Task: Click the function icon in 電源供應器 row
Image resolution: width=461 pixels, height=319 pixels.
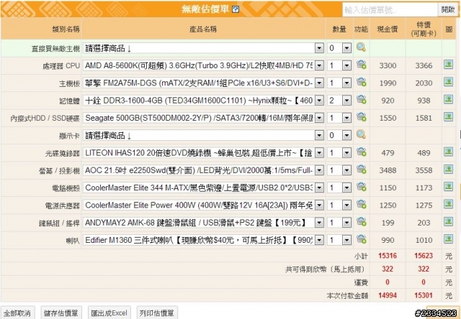Action: click(362, 204)
